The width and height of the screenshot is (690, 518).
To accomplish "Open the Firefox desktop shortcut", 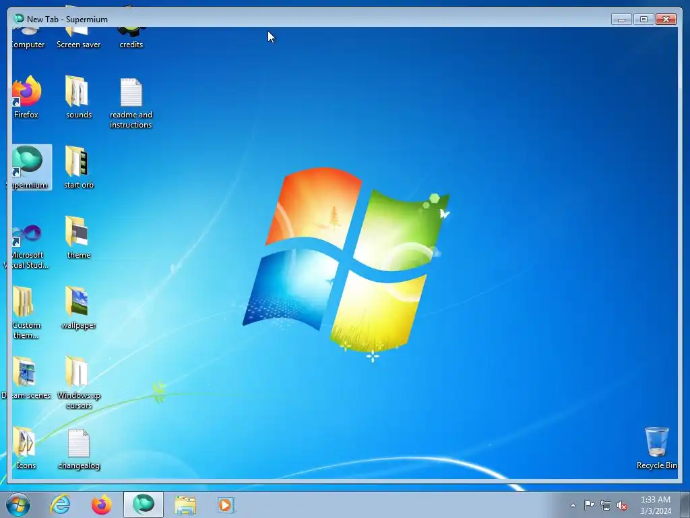I will (x=26, y=97).
